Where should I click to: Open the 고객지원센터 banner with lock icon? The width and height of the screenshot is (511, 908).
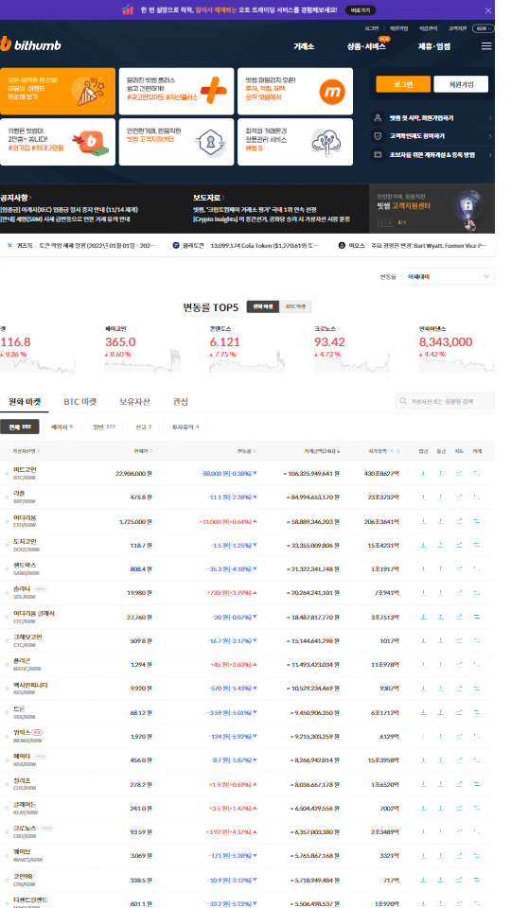176,142
